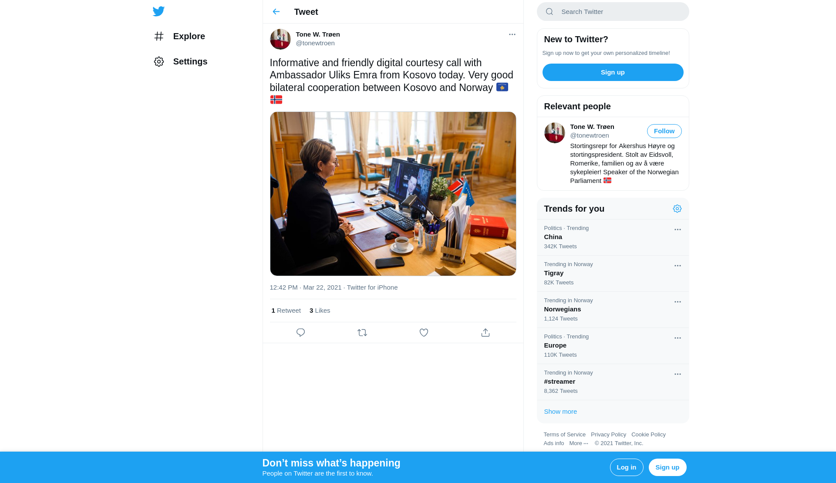Click the @tonewtroen handle in tweet header
The height and width of the screenshot is (483, 836).
pyautogui.click(x=315, y=43)
